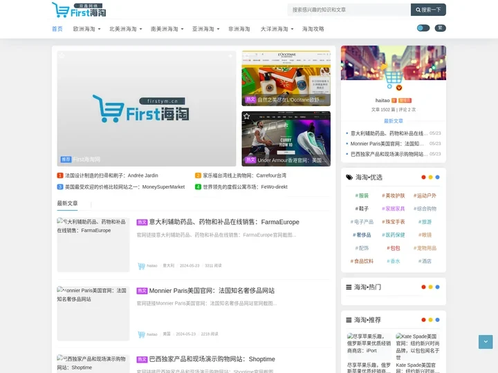Select the #香水 tag

[393, 261]
